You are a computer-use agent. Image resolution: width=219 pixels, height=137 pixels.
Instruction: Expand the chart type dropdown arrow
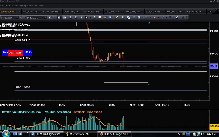(54, 18)
